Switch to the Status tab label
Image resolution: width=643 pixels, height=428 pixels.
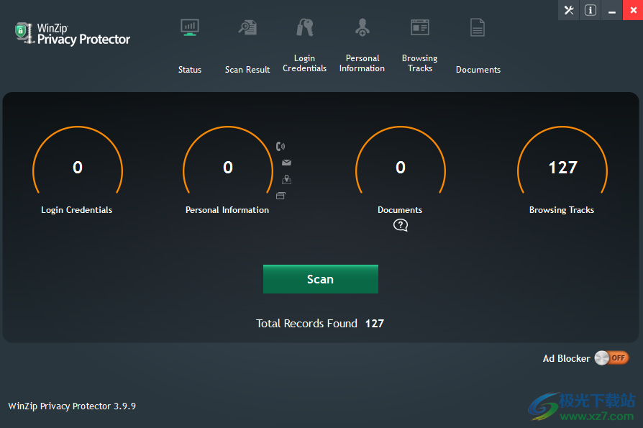190,70
